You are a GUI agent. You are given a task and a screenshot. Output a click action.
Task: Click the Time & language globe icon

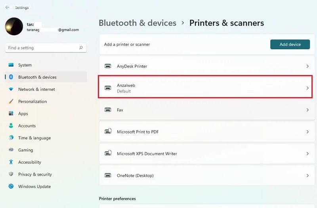pyautogui.click(x=11, y=138)
